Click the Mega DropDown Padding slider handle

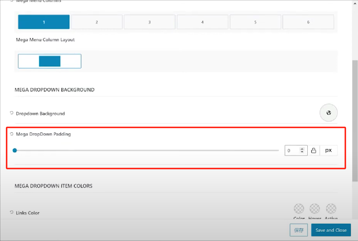(x=15, y=150)
